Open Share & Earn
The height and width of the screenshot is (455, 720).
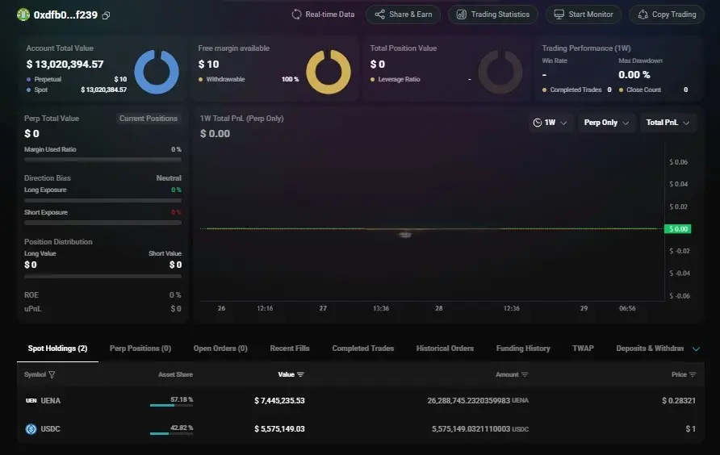[403, 15]
